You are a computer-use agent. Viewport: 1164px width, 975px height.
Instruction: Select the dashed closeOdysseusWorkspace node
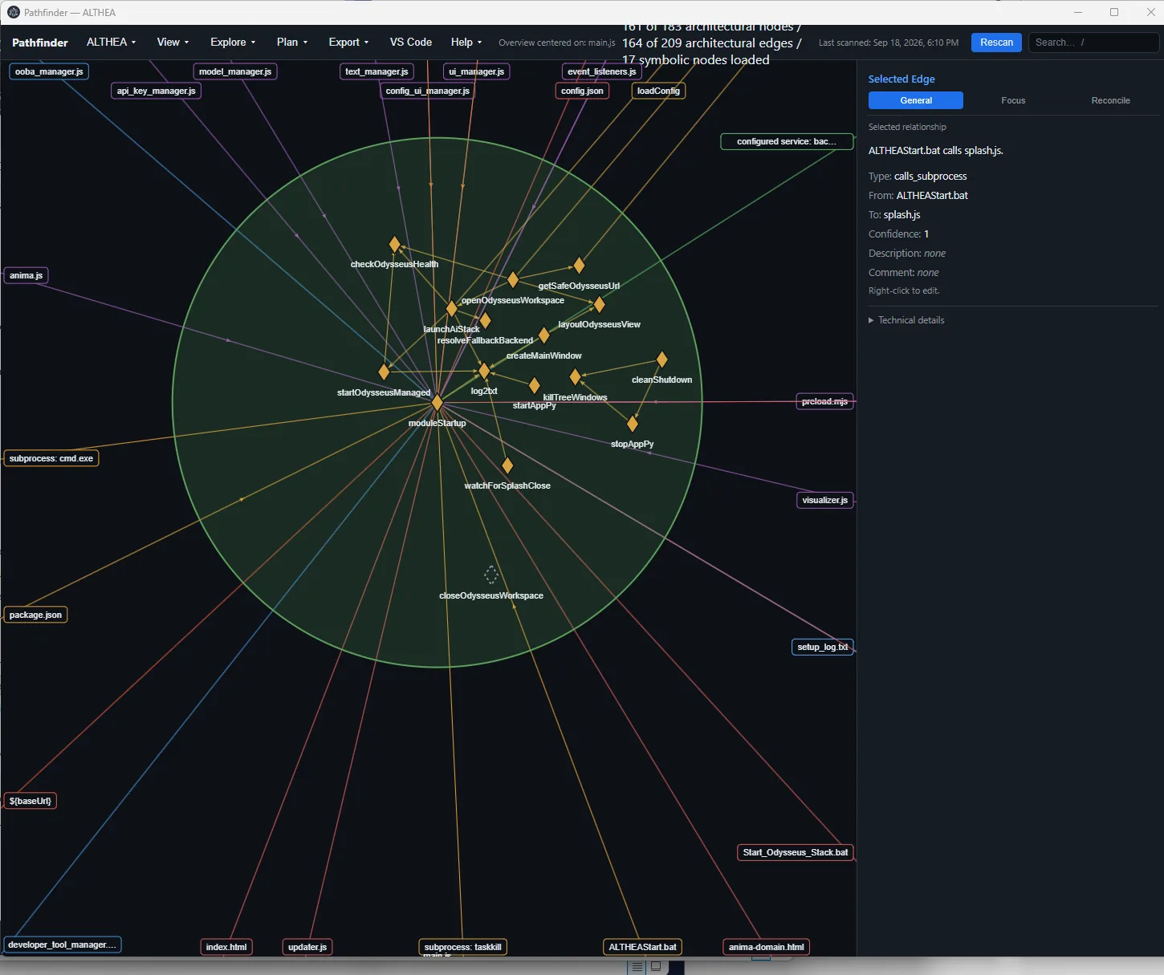pos(491,575)
